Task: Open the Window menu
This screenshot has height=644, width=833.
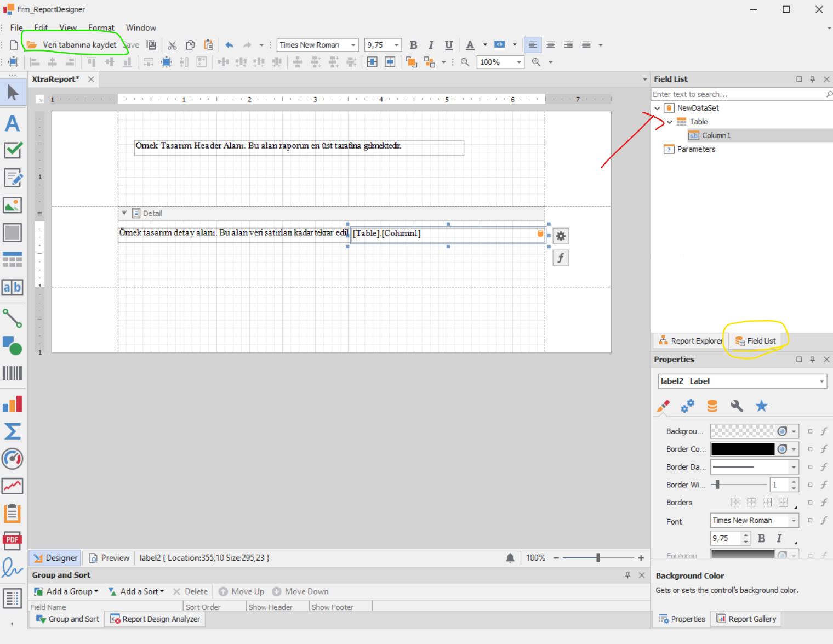Action: coord(141,27)
